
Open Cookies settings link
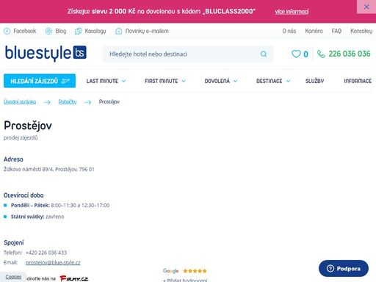13,277
